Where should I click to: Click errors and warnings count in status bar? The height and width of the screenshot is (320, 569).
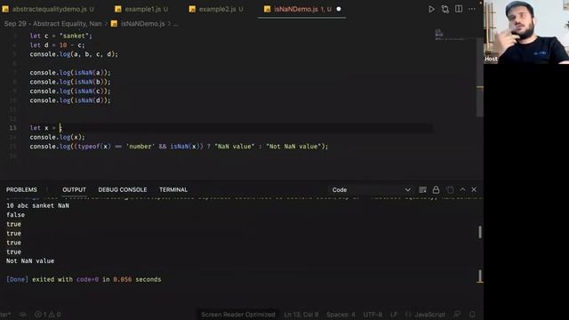47,315
